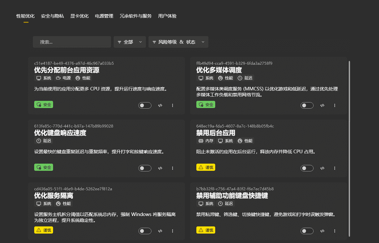Select ID text cd436a05-51f1-46e9-b4de-5262ee7f812a
This screenshot has width=379, height=243.
pos(73,189)
